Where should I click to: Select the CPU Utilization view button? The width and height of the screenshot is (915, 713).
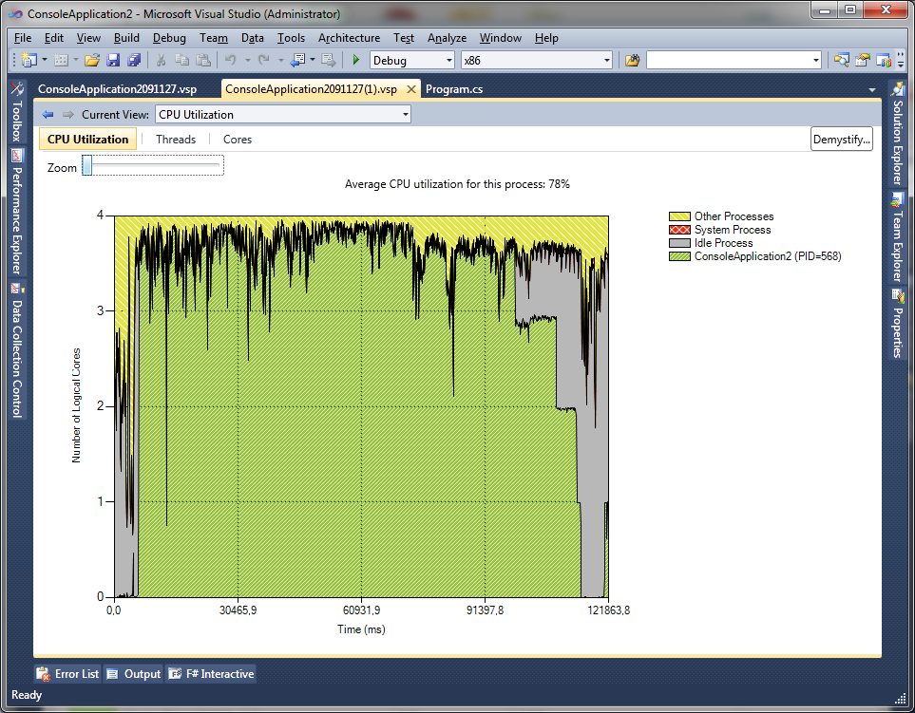pos(87,140)
